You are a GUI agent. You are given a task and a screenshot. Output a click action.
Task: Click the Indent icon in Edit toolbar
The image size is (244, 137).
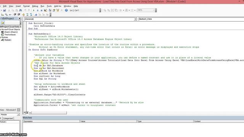15,14
